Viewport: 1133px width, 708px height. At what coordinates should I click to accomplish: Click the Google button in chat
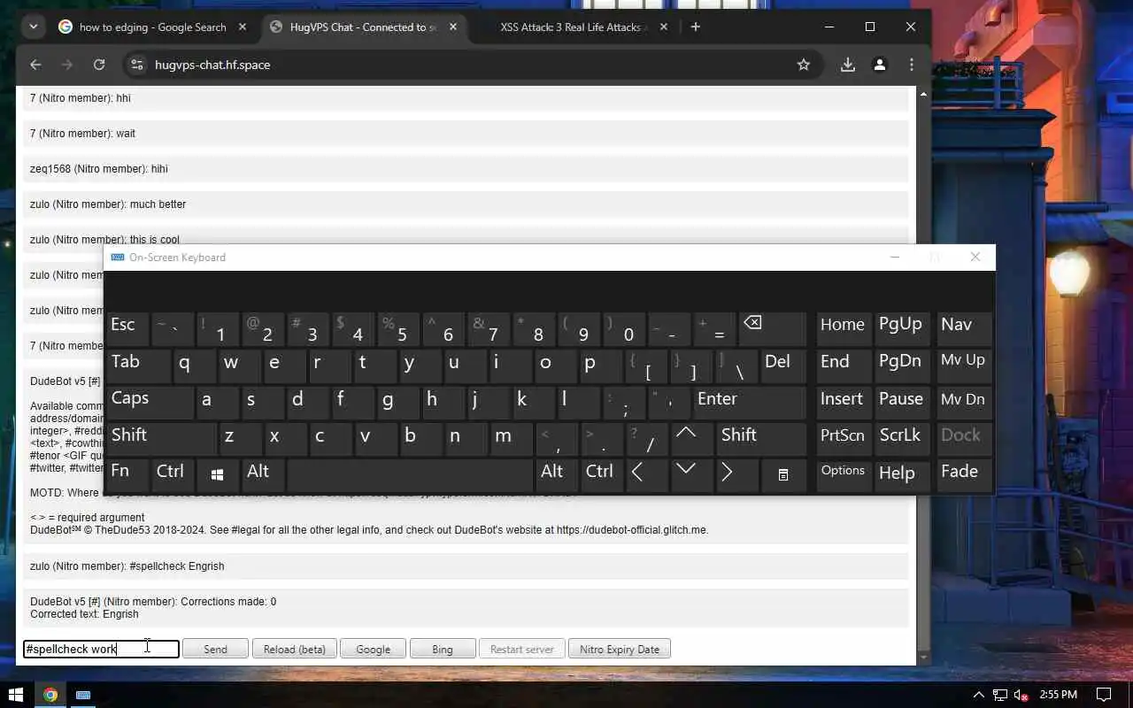[373, 649]
